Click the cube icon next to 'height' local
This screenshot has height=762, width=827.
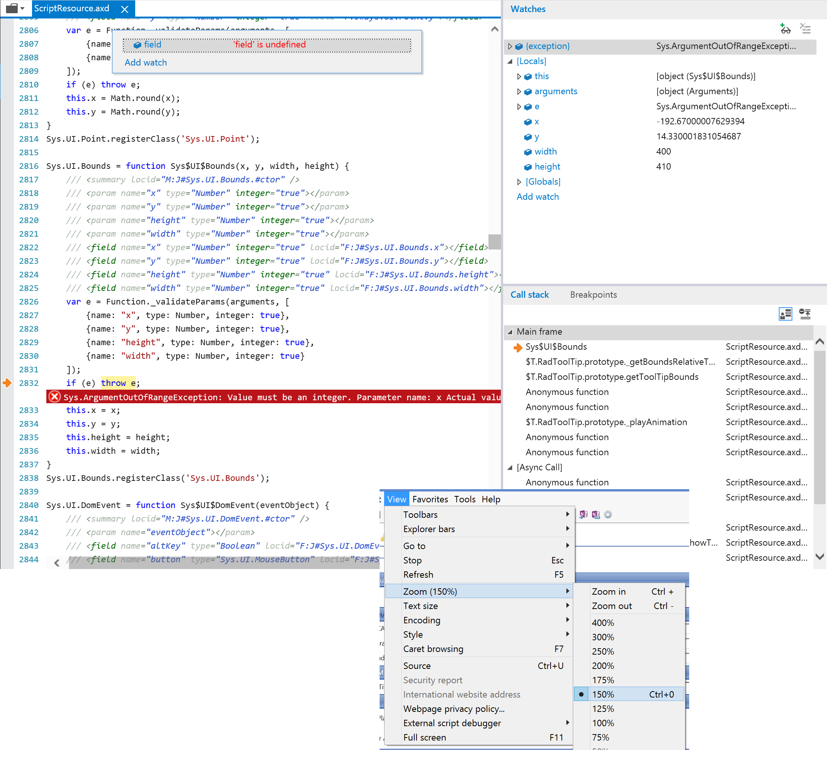(528, 167)
